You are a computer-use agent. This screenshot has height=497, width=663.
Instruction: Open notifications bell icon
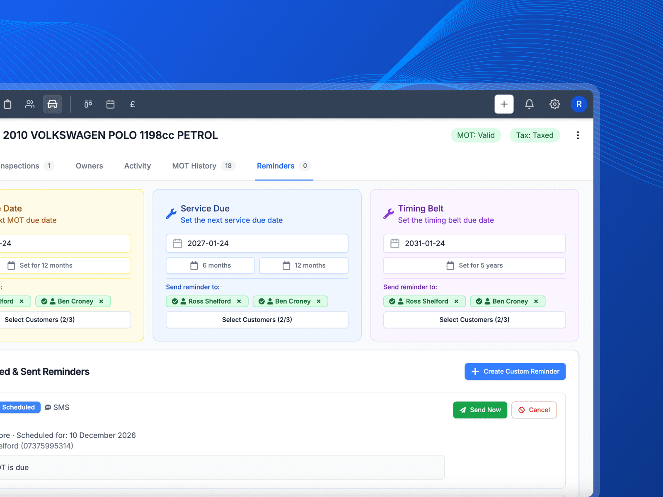[529, 104]
